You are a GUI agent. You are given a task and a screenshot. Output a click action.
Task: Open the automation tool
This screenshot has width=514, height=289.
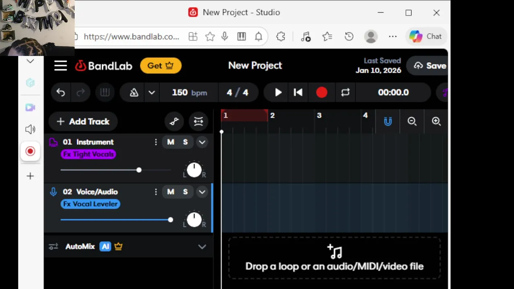pos(174,122)
